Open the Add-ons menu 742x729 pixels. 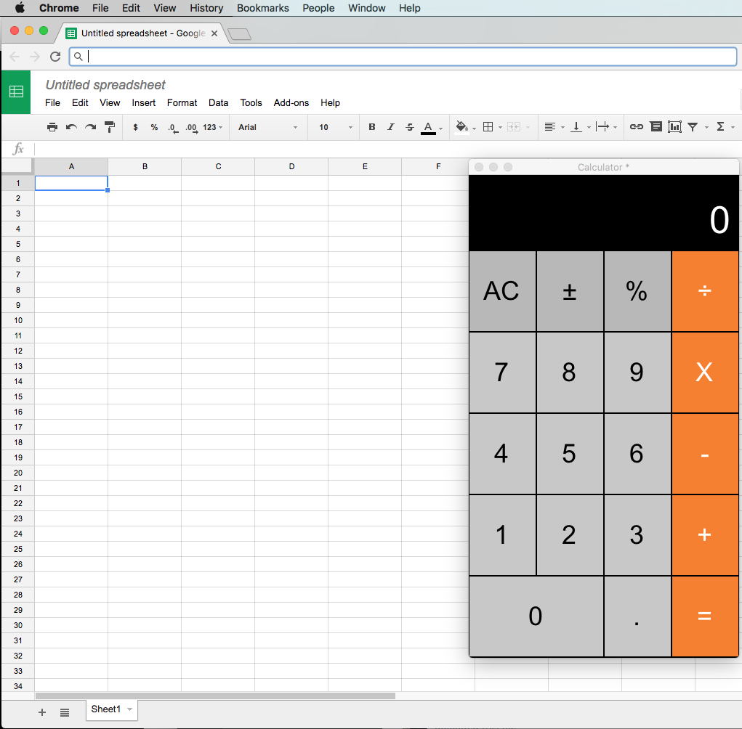tap(291, 102)
